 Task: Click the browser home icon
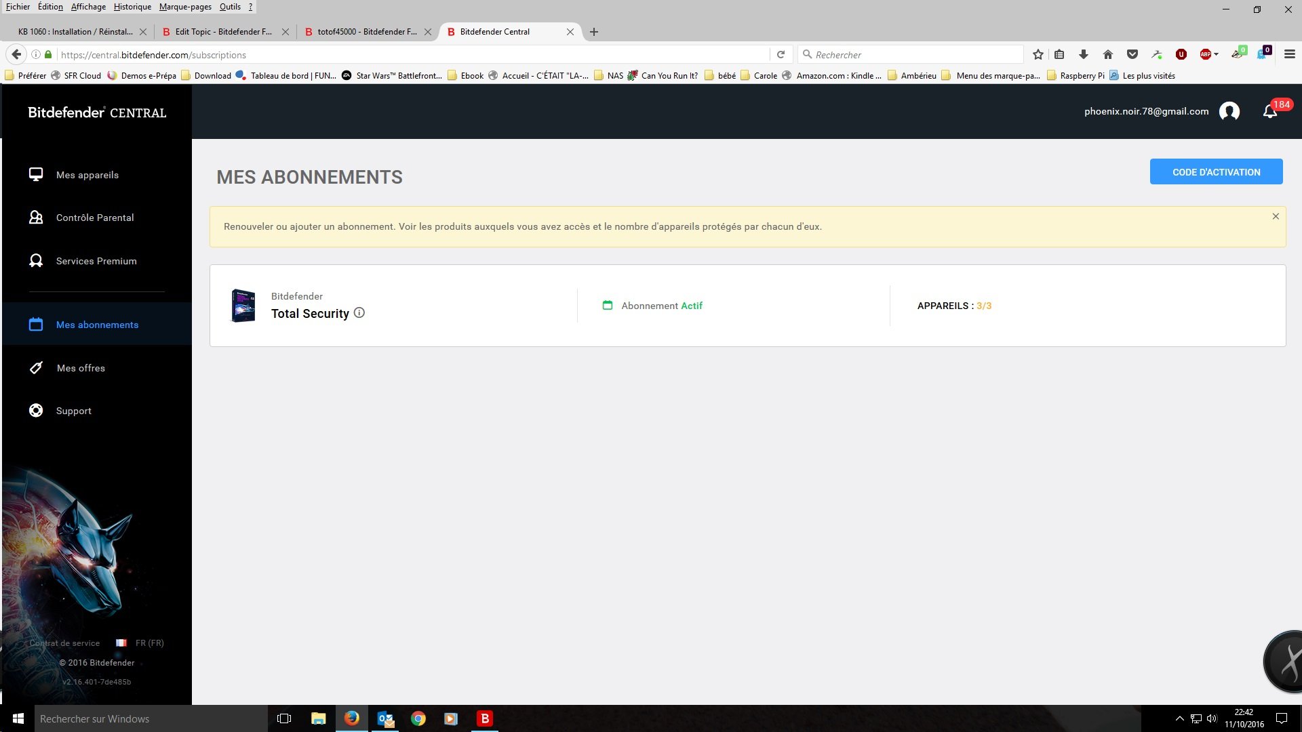click(1108, 55)
